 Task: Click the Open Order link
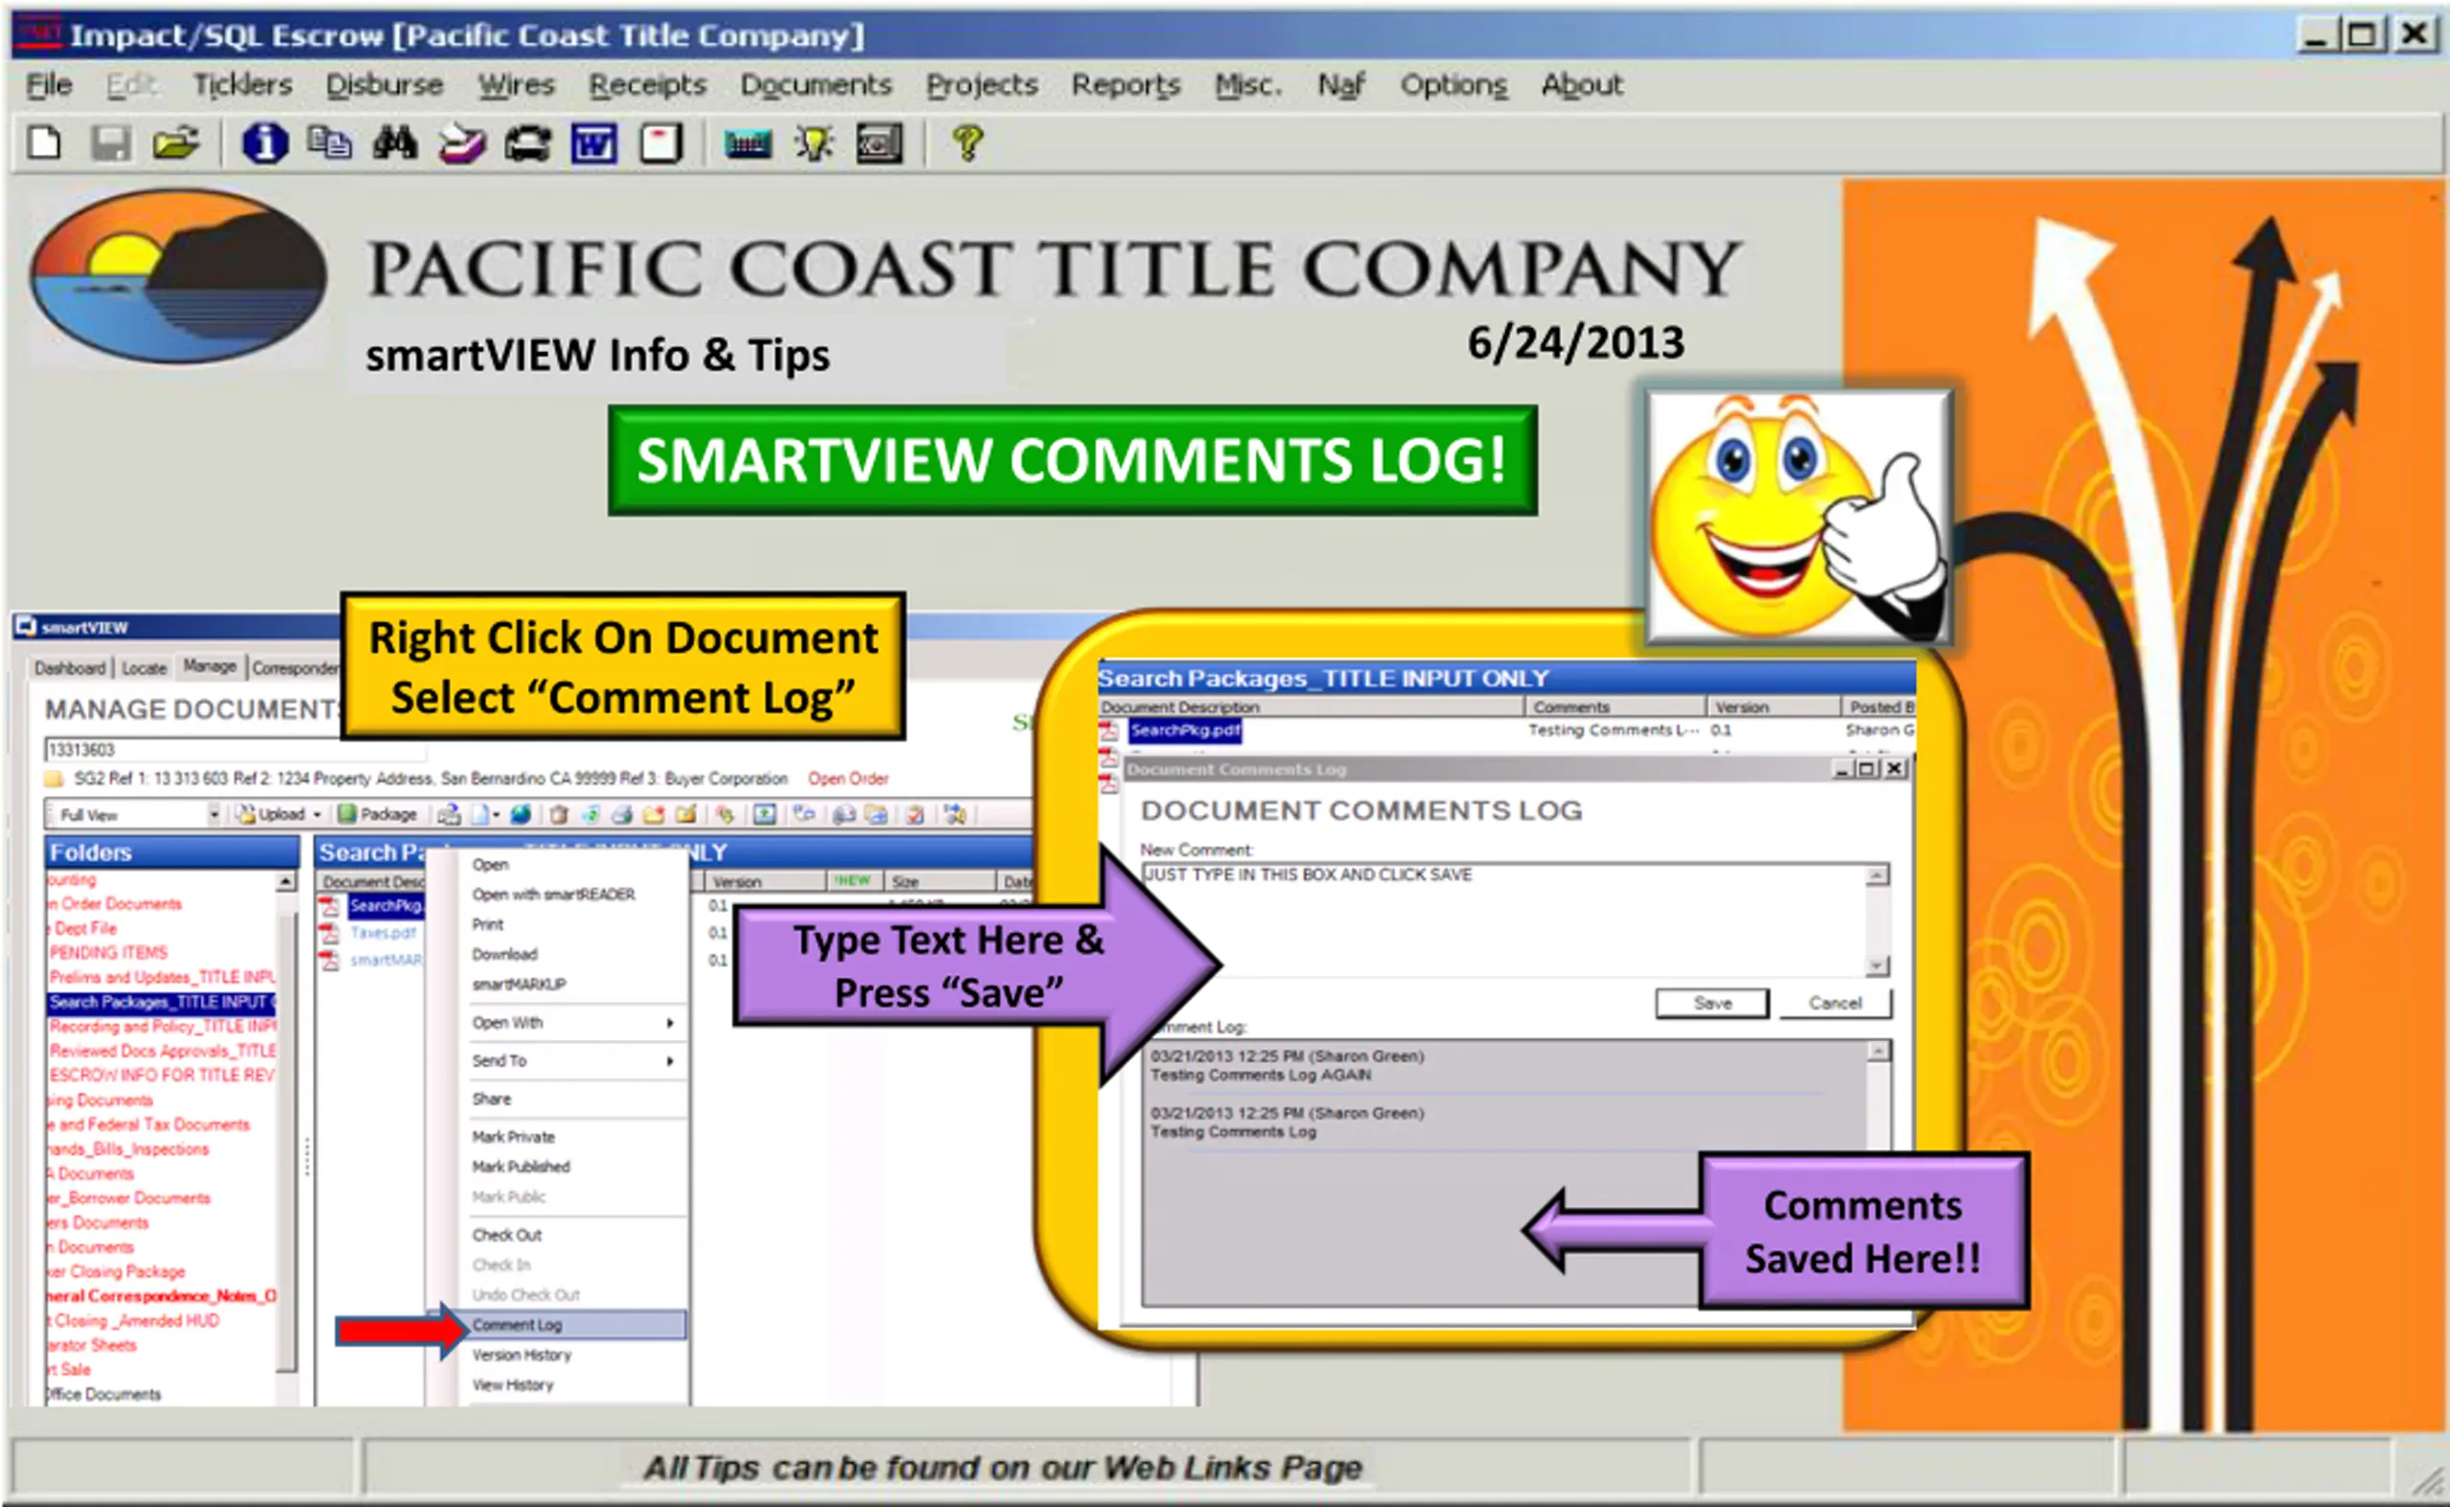[847, 779]
